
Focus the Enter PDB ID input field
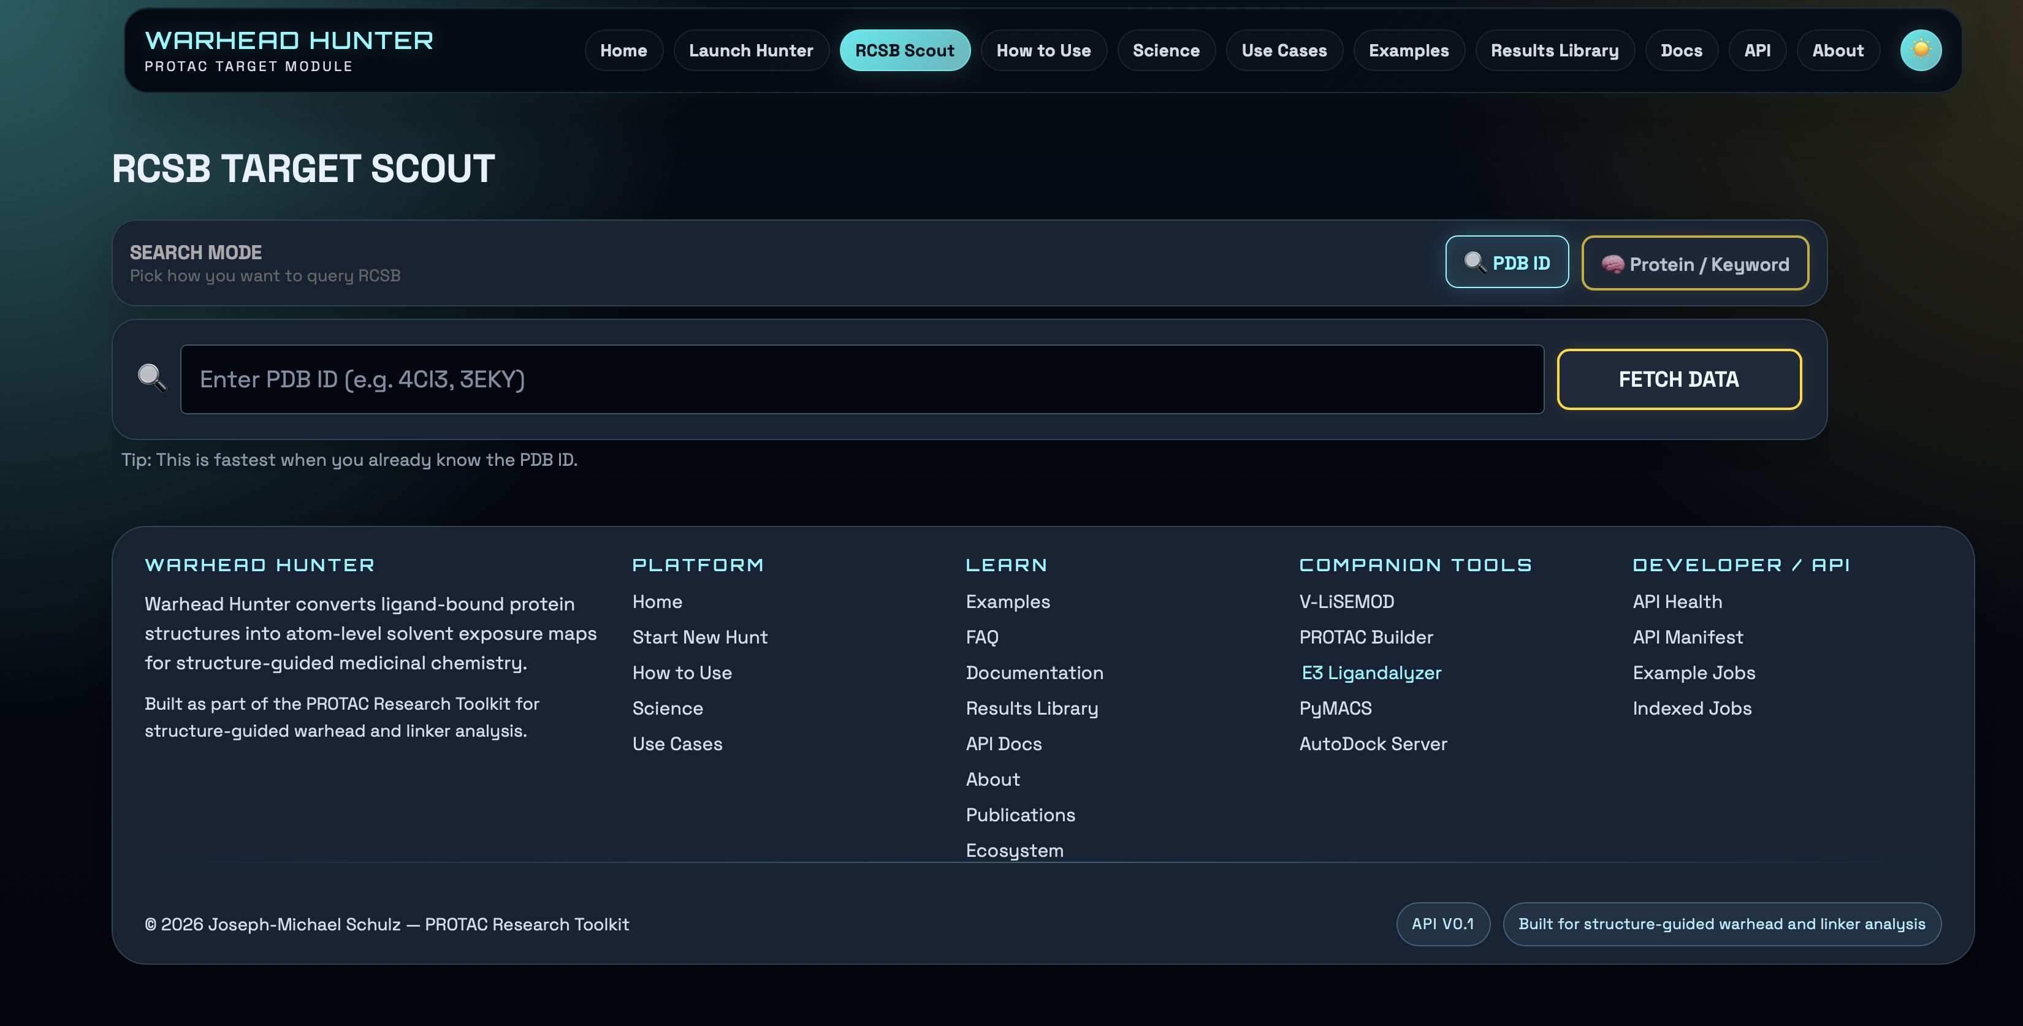(861, 379)
